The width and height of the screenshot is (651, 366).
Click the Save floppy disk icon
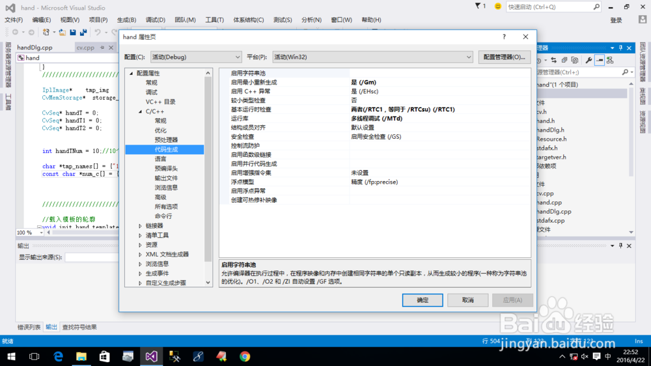(x=73, y=32)
